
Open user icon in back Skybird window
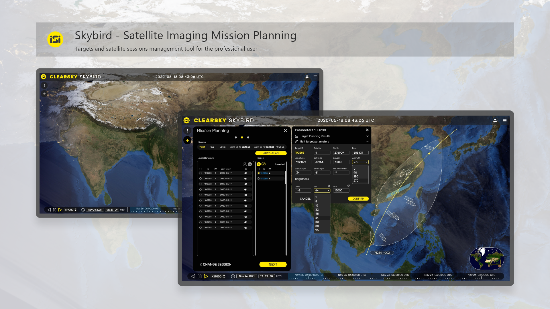(307, 77)
